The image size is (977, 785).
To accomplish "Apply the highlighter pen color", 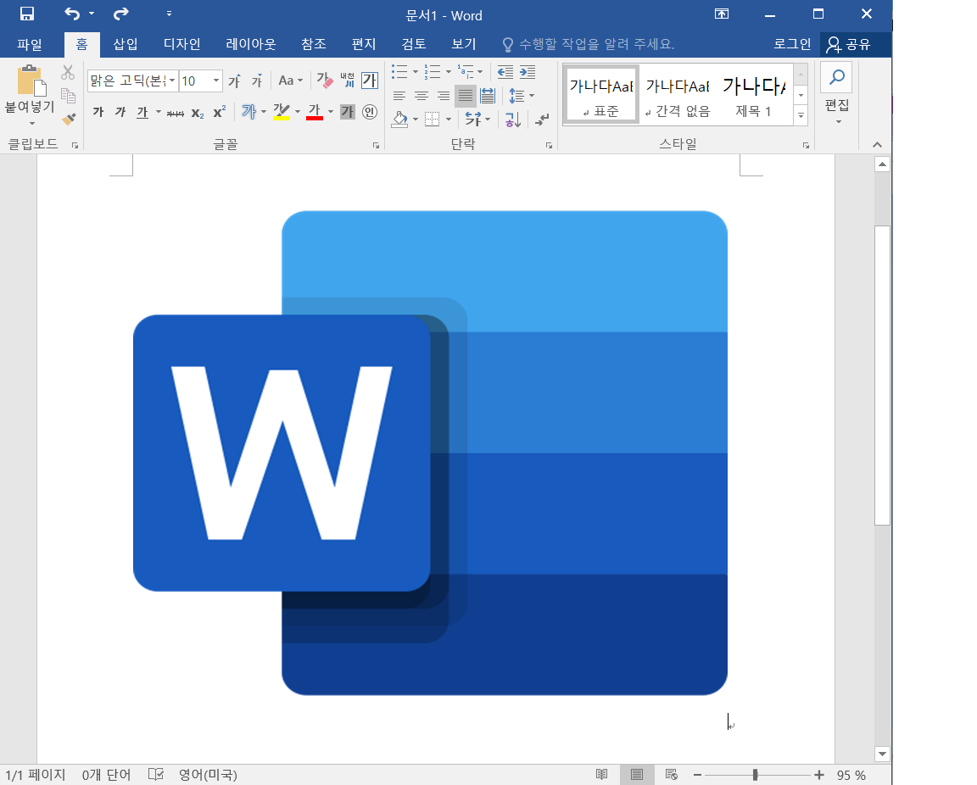I will point(281,112).
